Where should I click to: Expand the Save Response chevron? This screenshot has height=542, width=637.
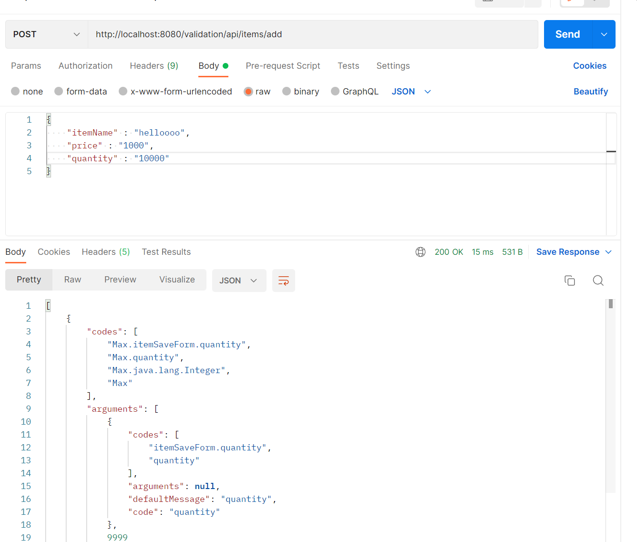click(608, 252)
